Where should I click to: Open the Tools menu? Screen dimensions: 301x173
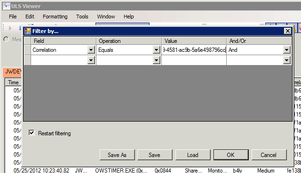82,16
